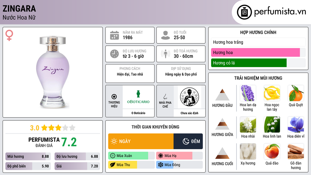The image size is (311, 175).
Task: Click the dark Đêm nighttime bar
Action: coord(188,141)
